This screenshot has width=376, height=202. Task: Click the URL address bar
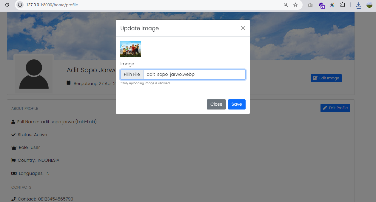coord(149,5)
